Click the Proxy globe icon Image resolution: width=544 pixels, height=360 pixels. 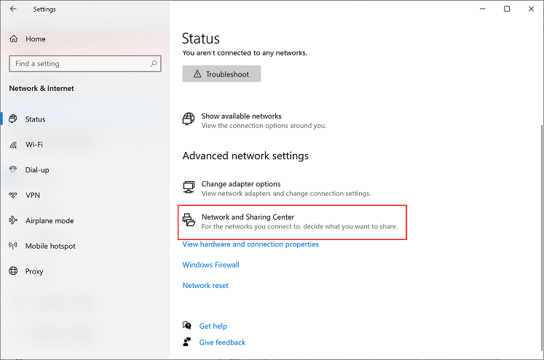pyautogui.click(x=13, y=271)
